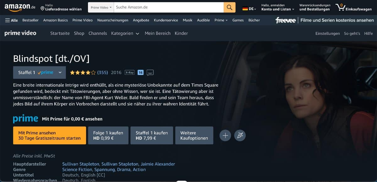This screenshot has height=182, width=377.
Task: Click Jaimie Alexander actor link
Action: pos(158,164)
